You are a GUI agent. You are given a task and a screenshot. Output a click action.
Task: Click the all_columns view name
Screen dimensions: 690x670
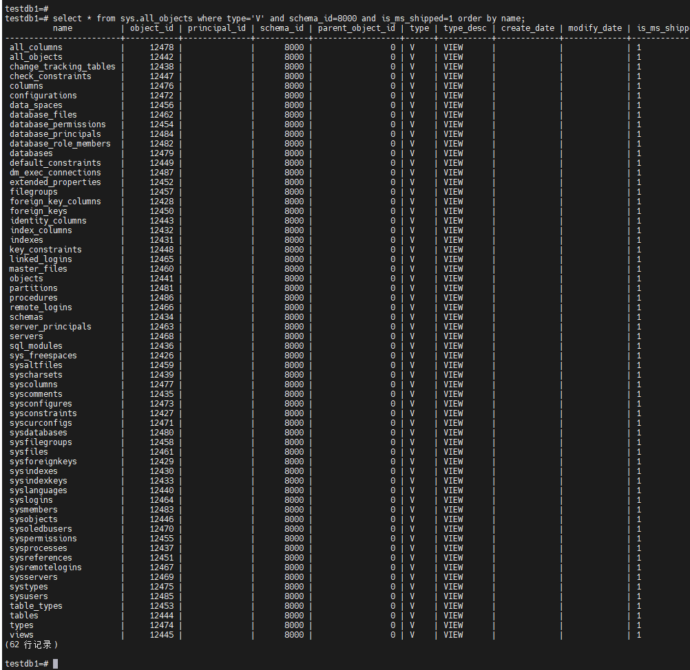point(36,47)
